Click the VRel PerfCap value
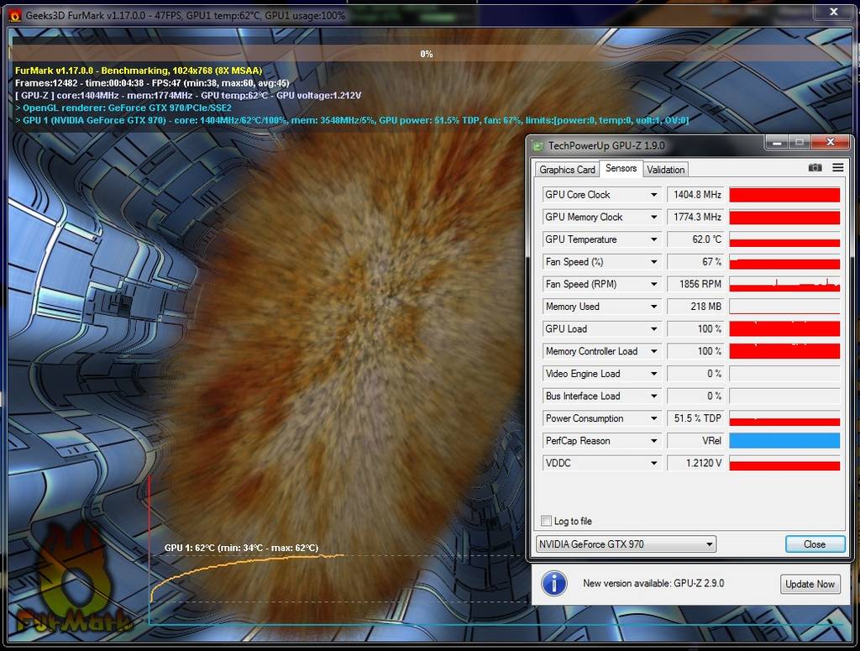 695,441
